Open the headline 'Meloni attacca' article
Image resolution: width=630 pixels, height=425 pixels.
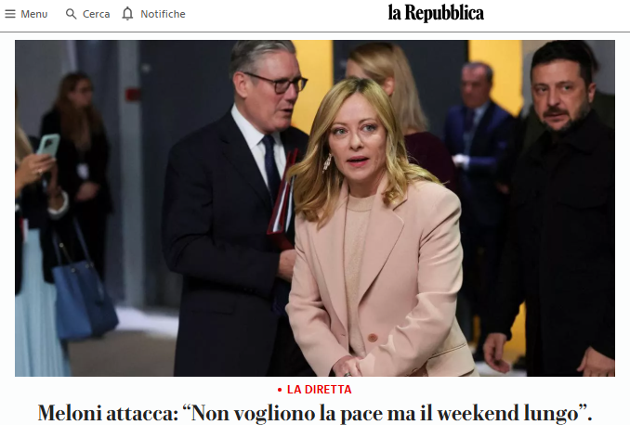click(315, 413)
